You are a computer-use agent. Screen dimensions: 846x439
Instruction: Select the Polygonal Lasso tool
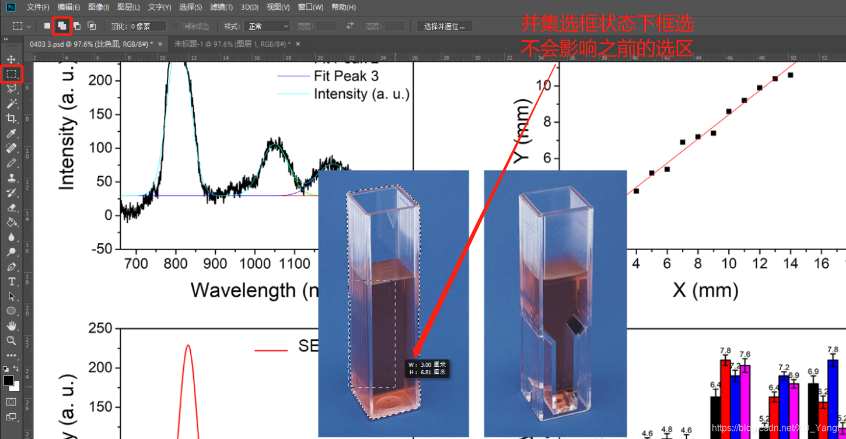click(x=11, y=89)
